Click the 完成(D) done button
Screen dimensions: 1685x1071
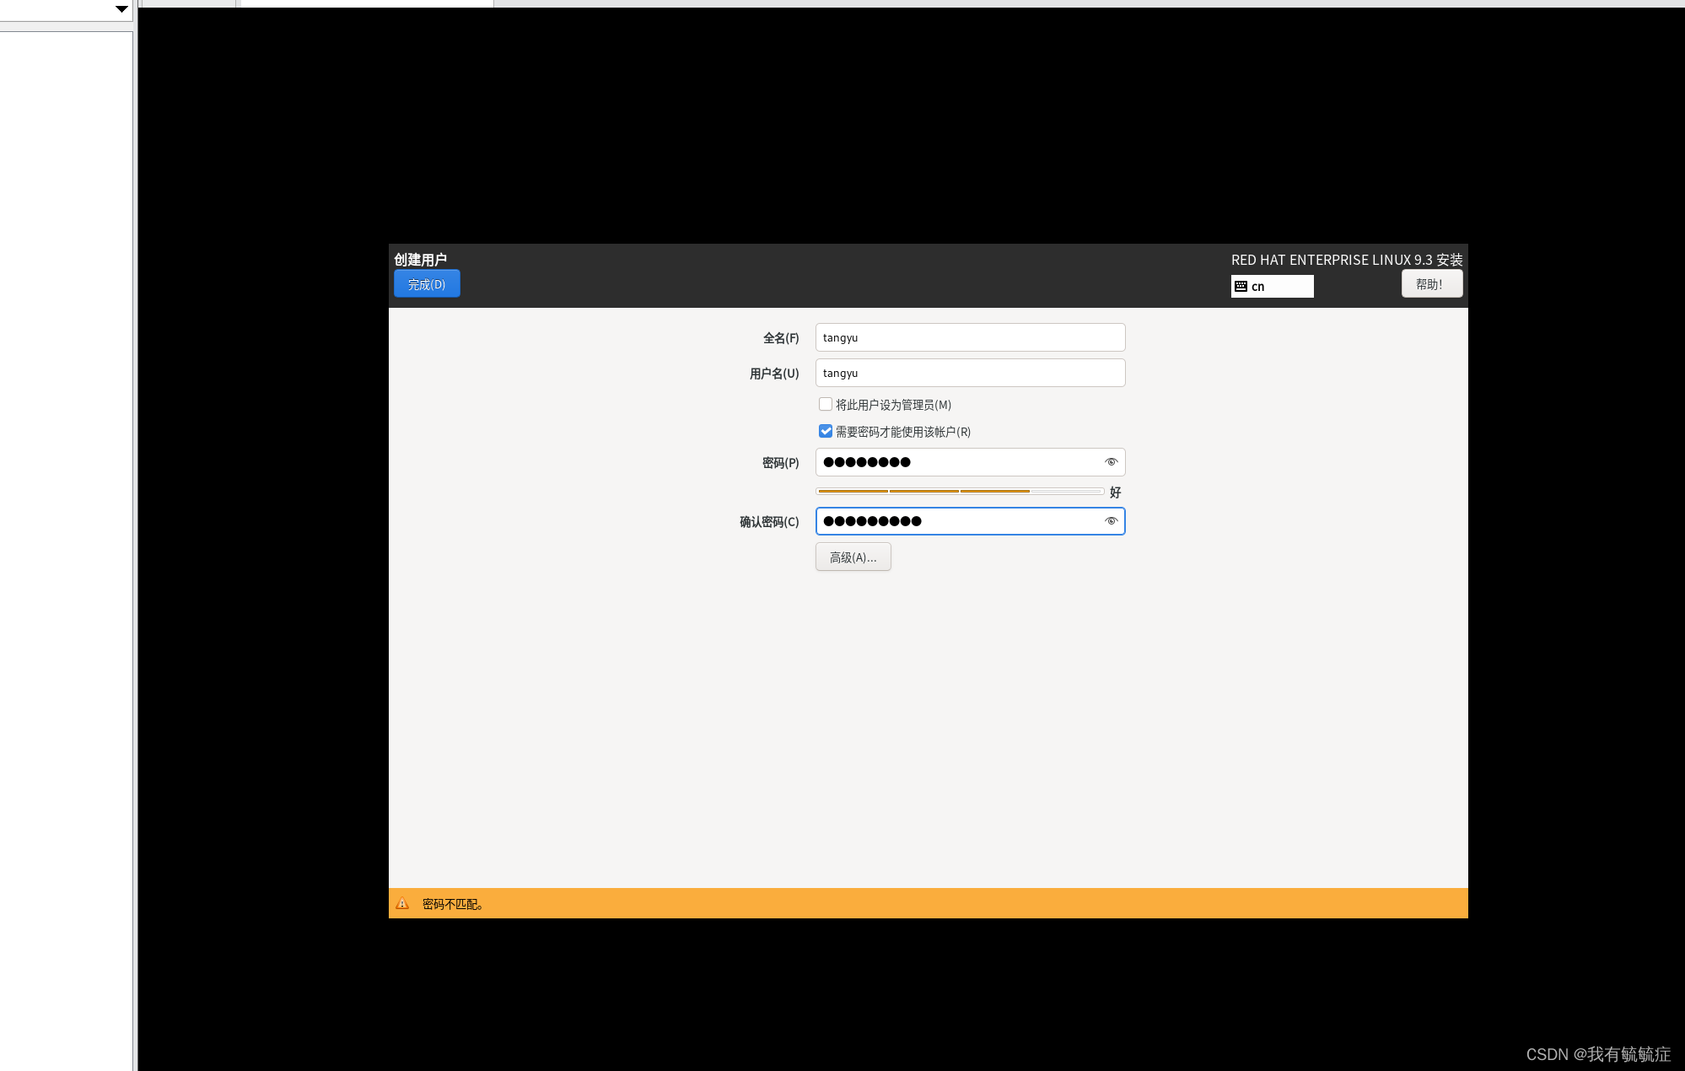click(x=427, y=284)
